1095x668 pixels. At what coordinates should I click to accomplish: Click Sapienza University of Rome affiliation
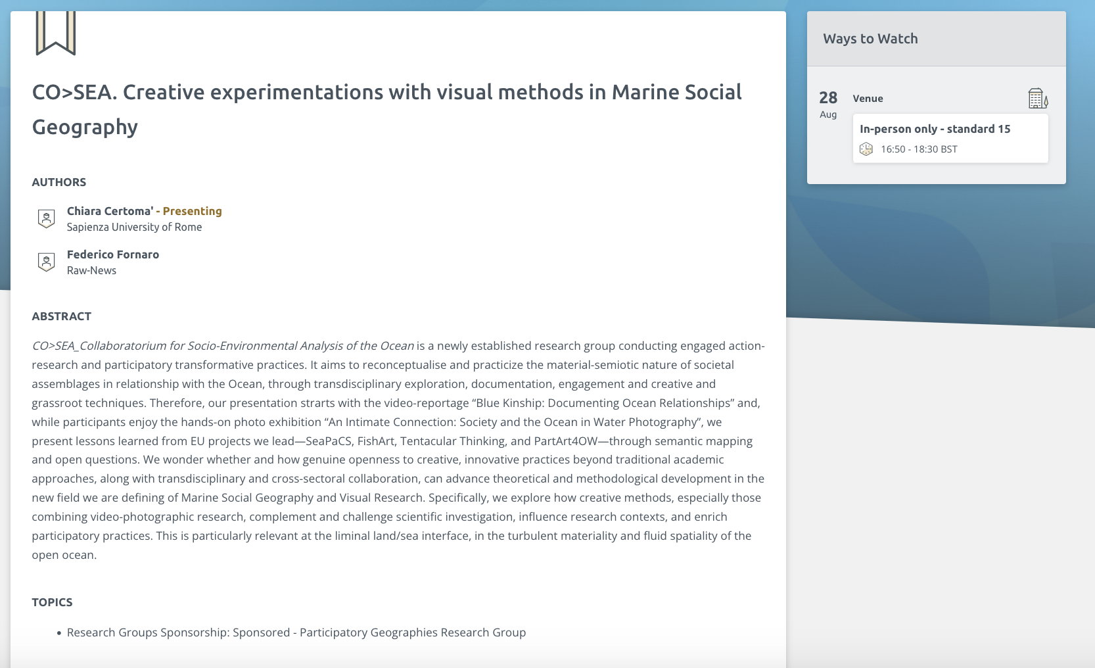(134, 227)
